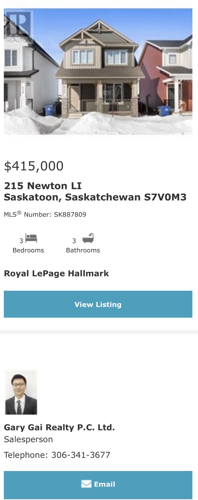Click the MLS Number SK887809 text
The image size is (198, 500).
tap(45, 214)
